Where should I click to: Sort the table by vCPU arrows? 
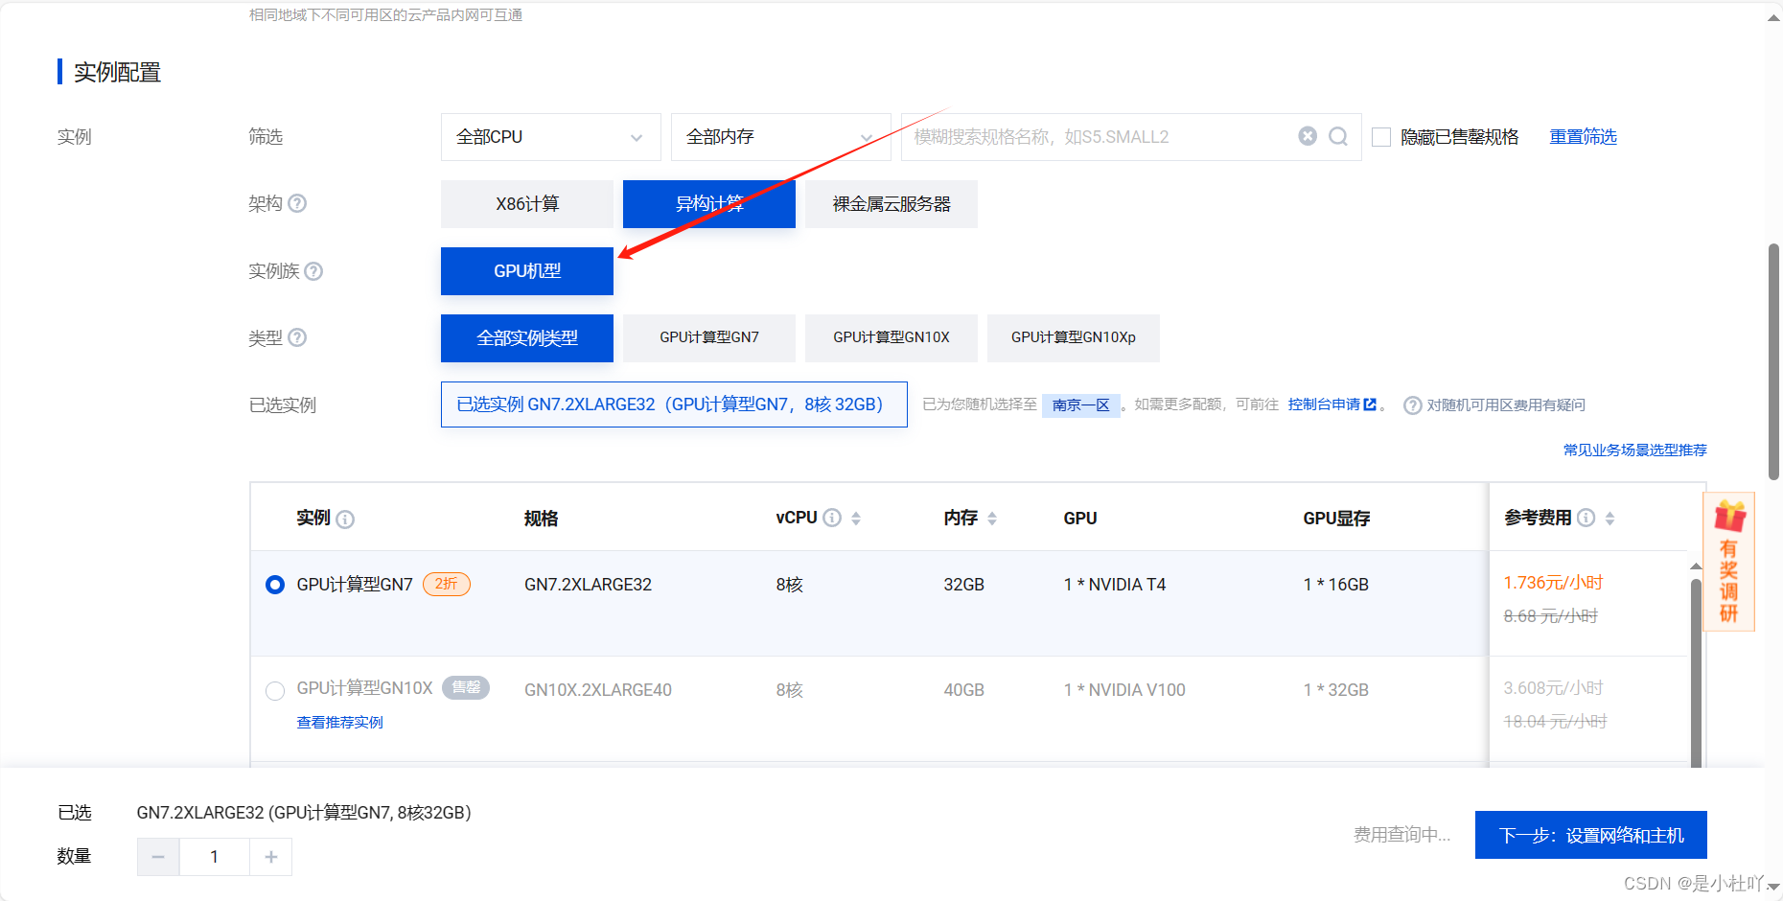coord(856,519)
